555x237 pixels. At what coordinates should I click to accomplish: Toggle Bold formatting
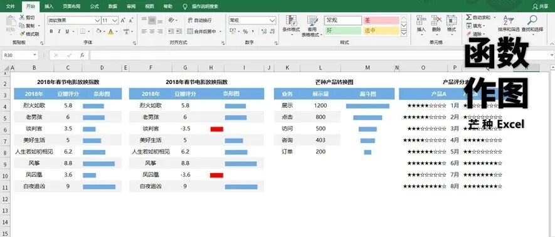point(51,31)
